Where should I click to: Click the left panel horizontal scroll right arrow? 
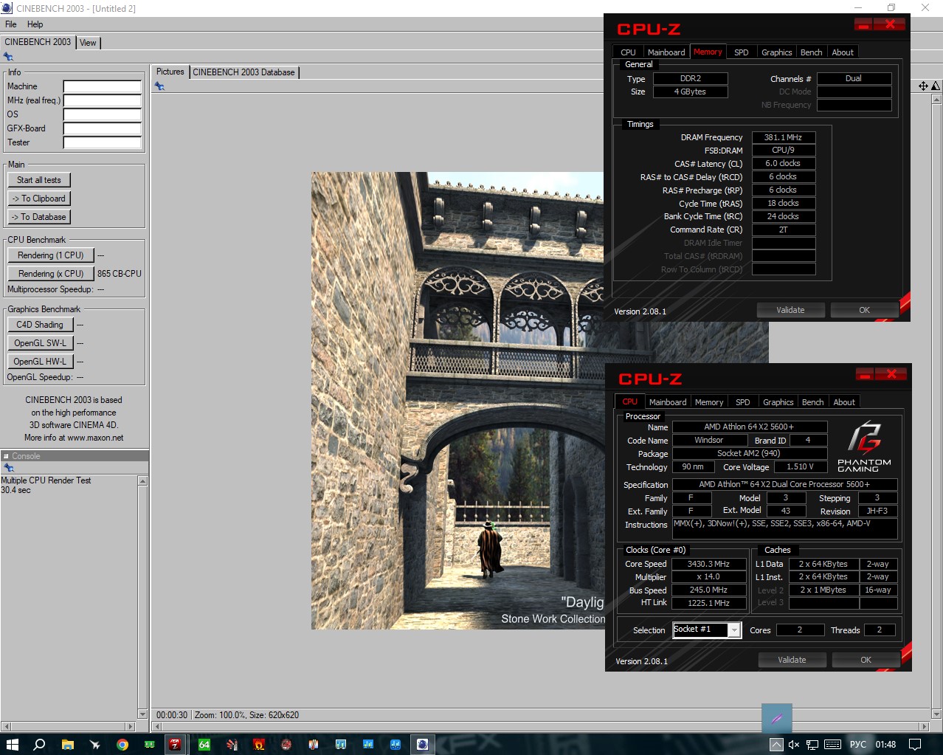click(x=131, y=727)
